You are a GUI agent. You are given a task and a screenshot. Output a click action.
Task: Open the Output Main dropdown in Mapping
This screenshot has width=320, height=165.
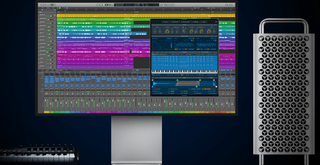190,54
